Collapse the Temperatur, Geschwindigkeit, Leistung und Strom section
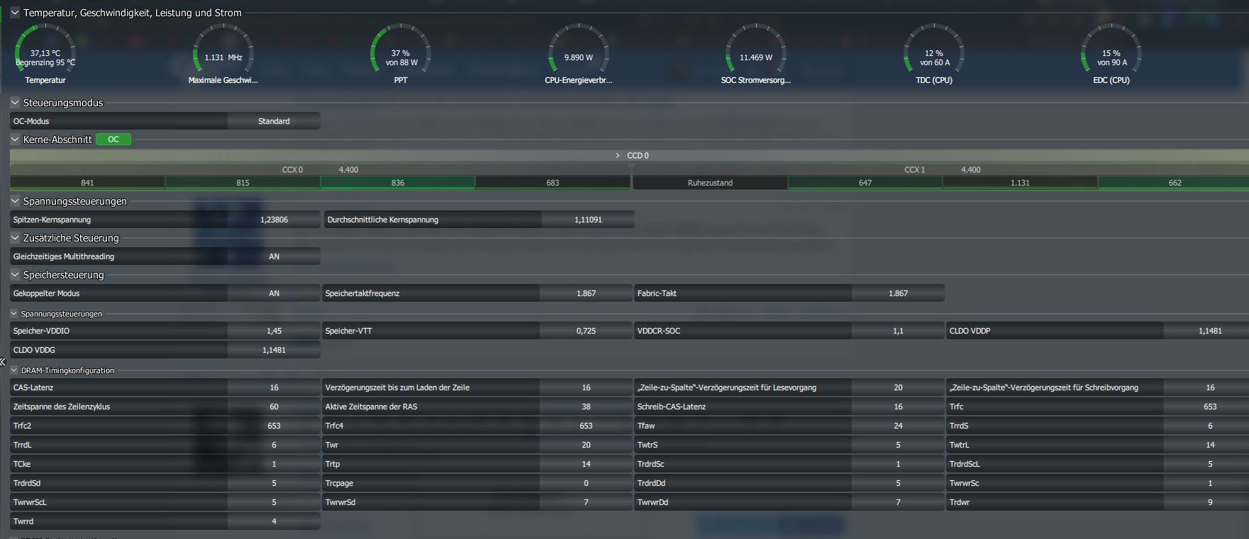The image size is (1249, 539). coord(14,13)
